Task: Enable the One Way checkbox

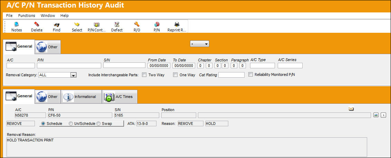Action: [175, 75]
